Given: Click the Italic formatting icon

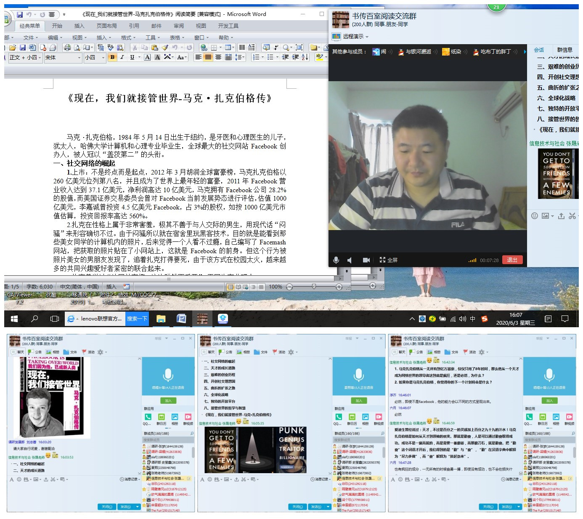Looking at the screenshot, I should point(122,57).
